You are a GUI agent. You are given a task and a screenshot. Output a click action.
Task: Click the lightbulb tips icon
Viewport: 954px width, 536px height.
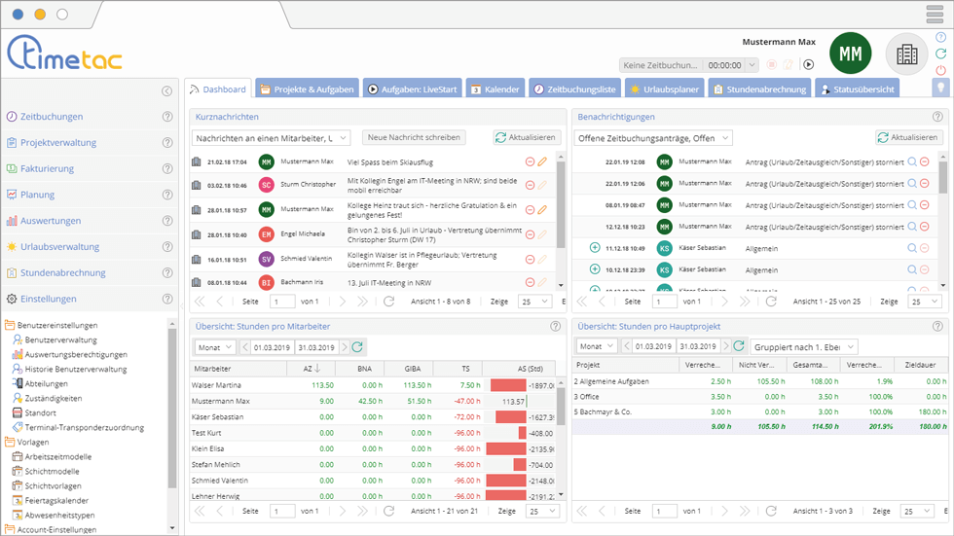pyautogui.click(x=940, y=88)
